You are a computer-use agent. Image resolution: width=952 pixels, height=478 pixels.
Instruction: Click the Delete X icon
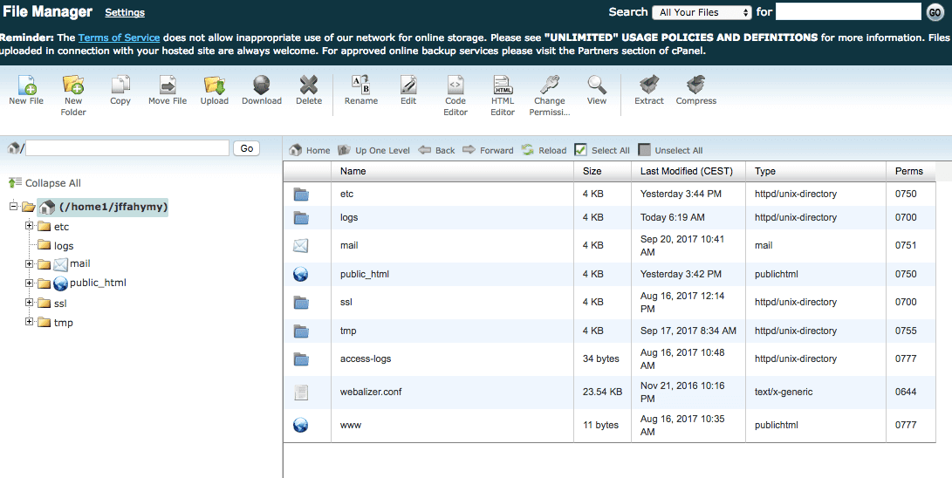tap(308, 85)
